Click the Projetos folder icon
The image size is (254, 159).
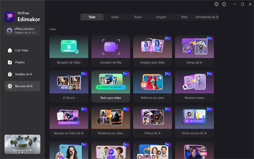click(10, 62)
